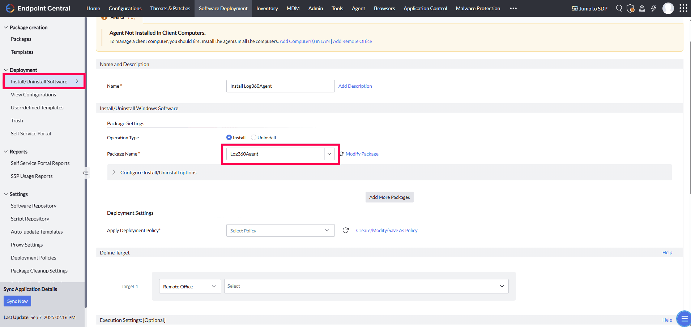Open the Package Name dropdown
The image size is (691, 327).
[280, 154]
